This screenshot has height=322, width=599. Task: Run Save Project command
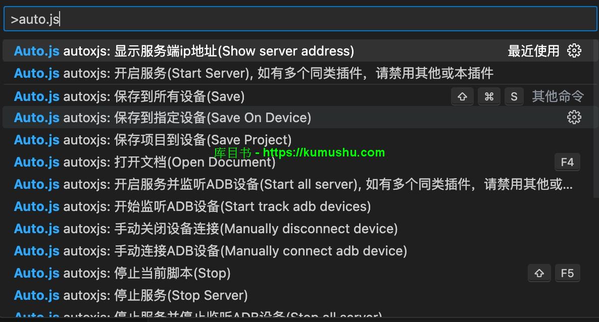pos(299,139)
